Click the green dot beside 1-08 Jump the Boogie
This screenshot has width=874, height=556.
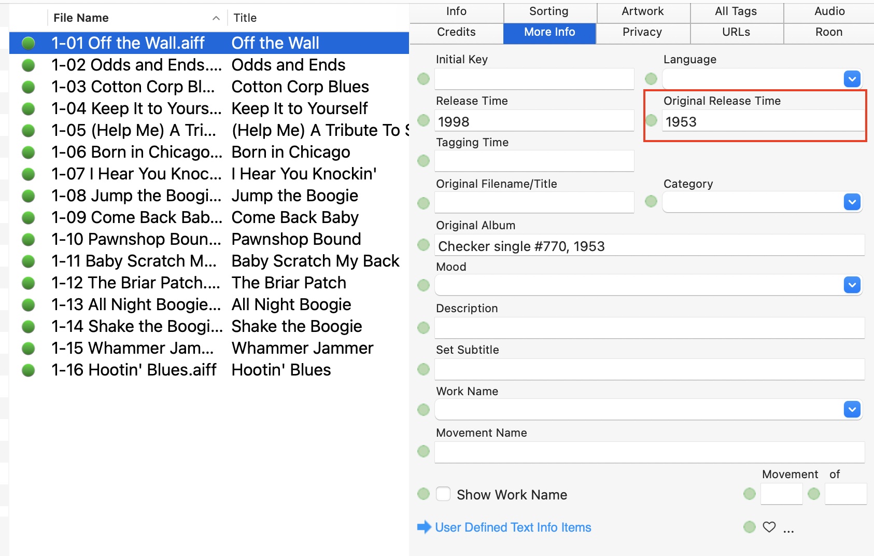[x=29, y=196]
